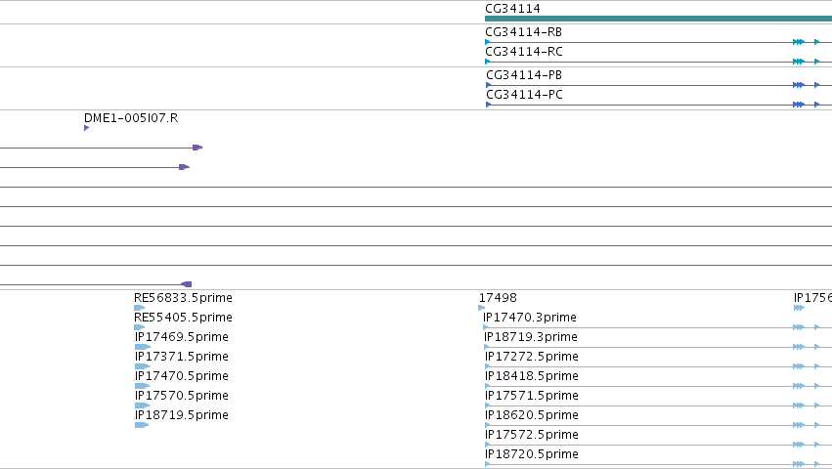
Task: Click the IP17470.5prime arrow glyph
Action: point(142,386)
